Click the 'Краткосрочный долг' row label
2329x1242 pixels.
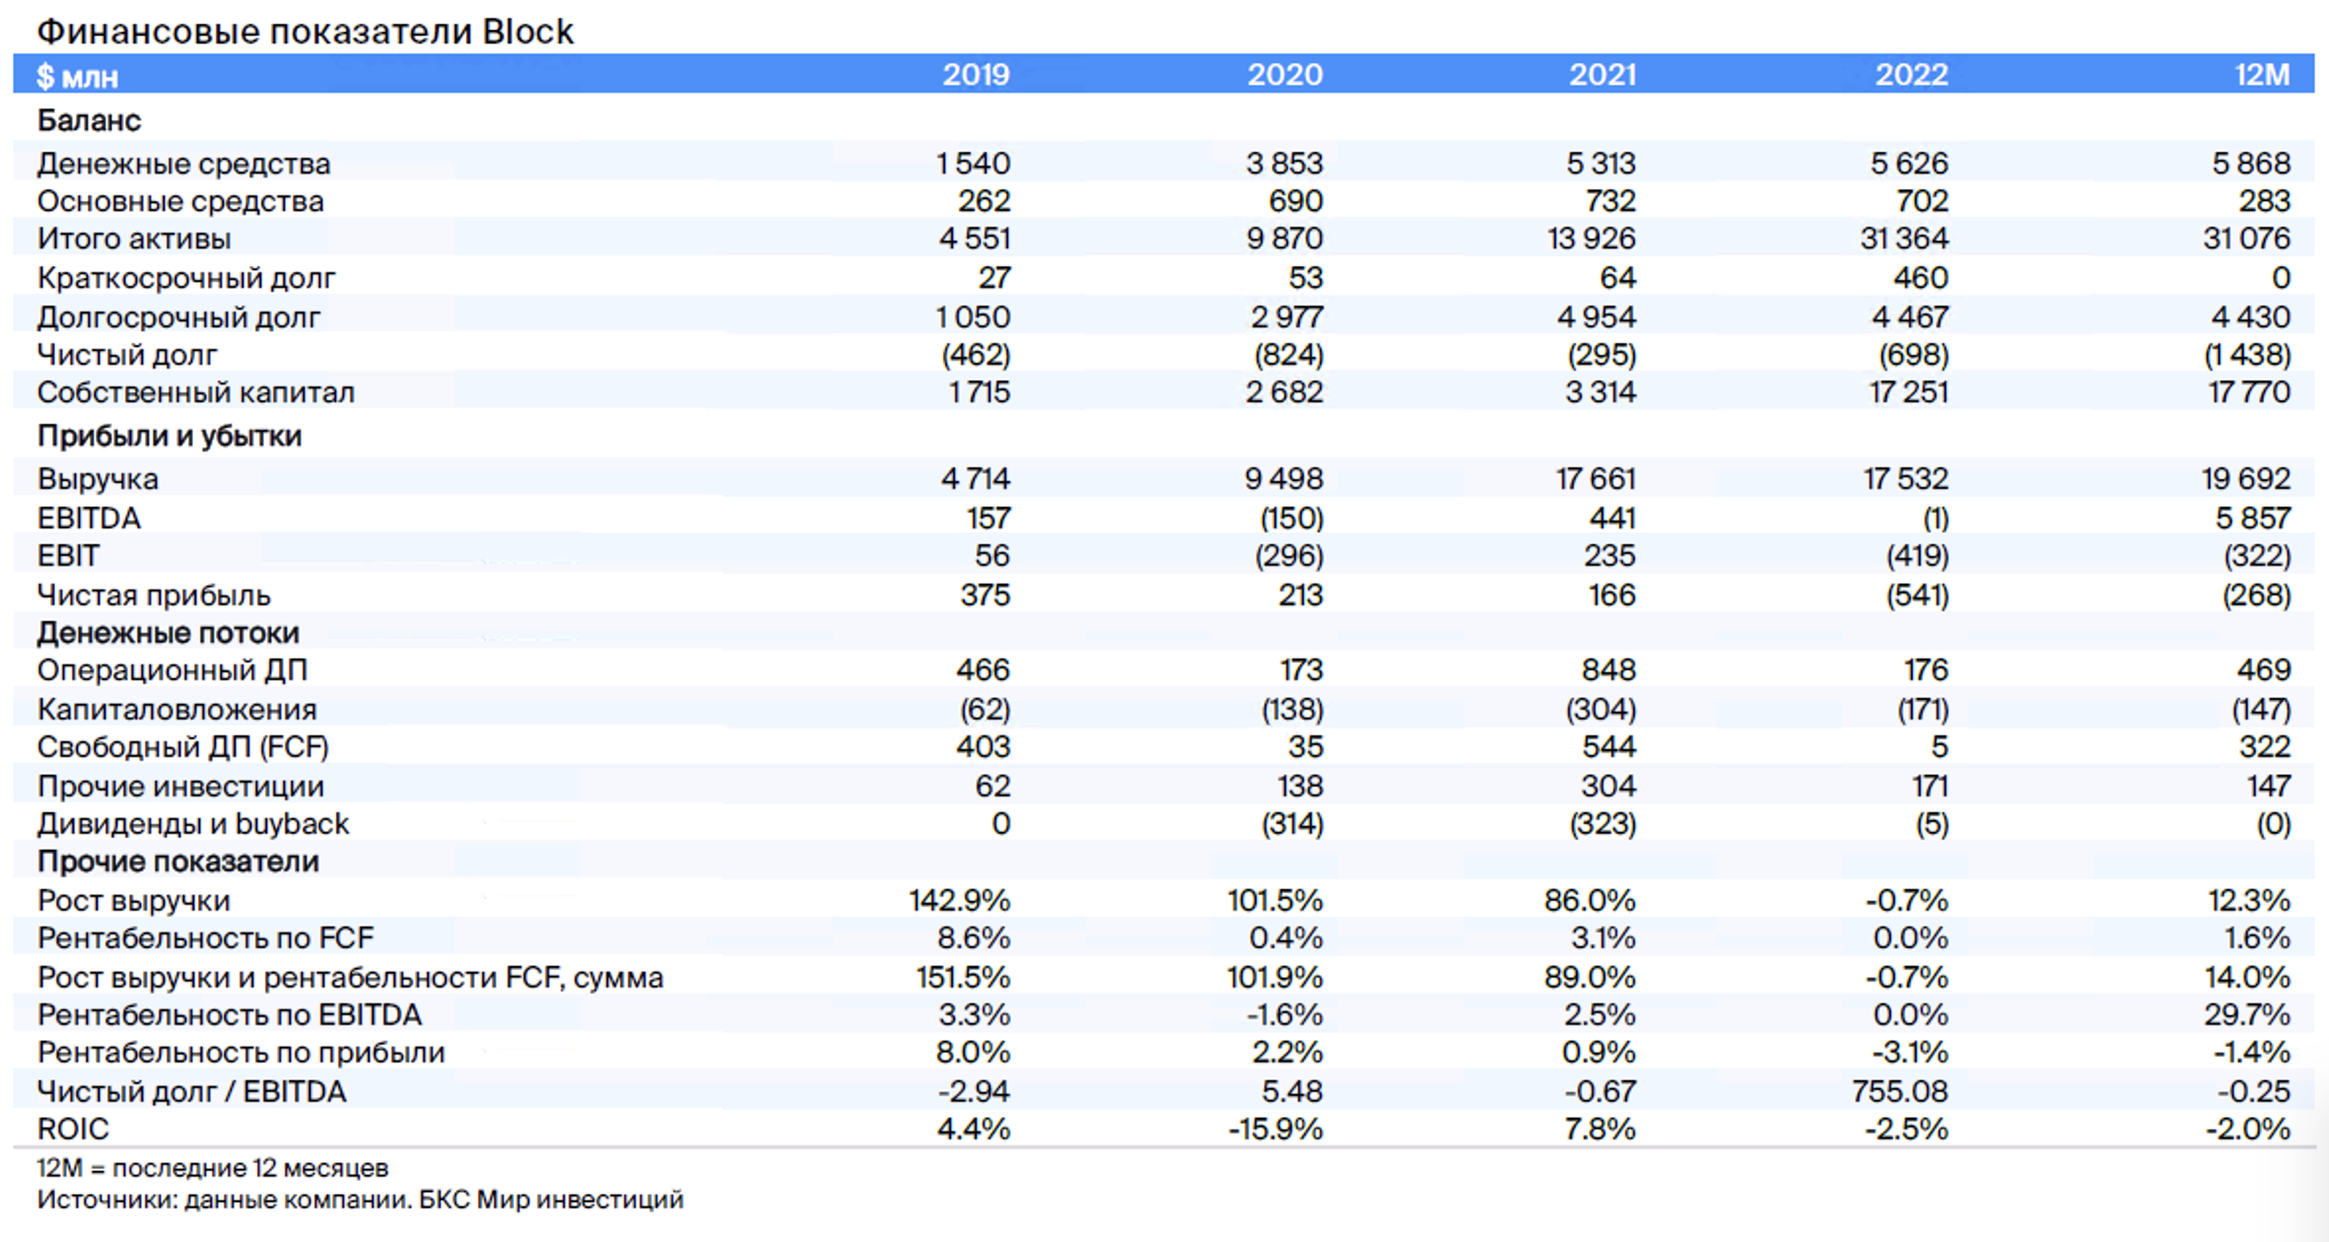(x=186, y=278)
